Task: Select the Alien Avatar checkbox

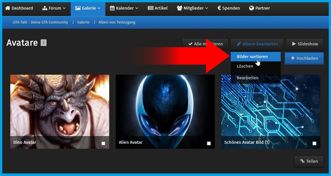Action: pyautogui.click(x=209, y=143)
